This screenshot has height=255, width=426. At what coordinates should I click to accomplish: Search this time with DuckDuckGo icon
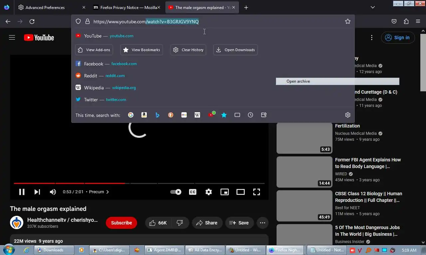[171, 115]
